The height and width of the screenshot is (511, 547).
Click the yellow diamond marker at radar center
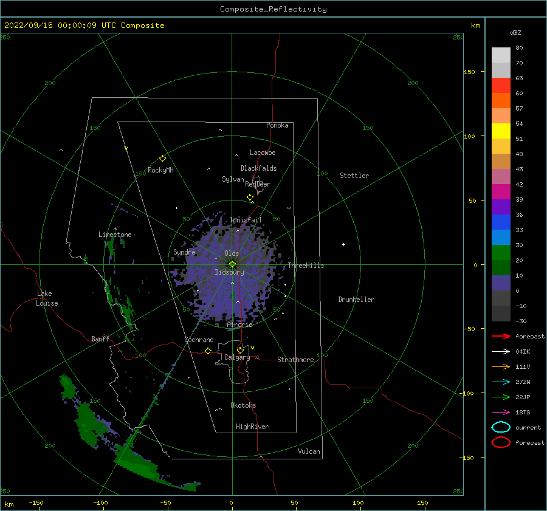[x=232, y=264]
